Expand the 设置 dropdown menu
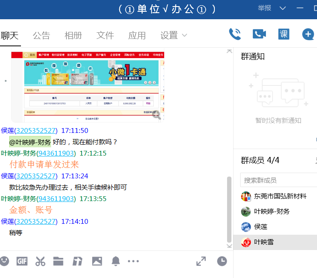Image resolution: width=317 pixels, height=278 pixels. coord(173,35)
